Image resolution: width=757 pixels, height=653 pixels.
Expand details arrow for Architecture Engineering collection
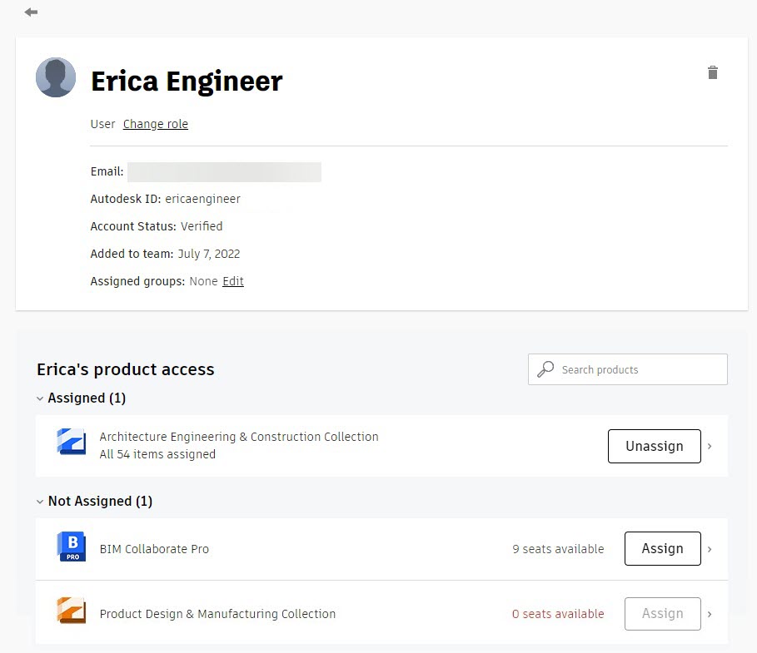(710, 446)
